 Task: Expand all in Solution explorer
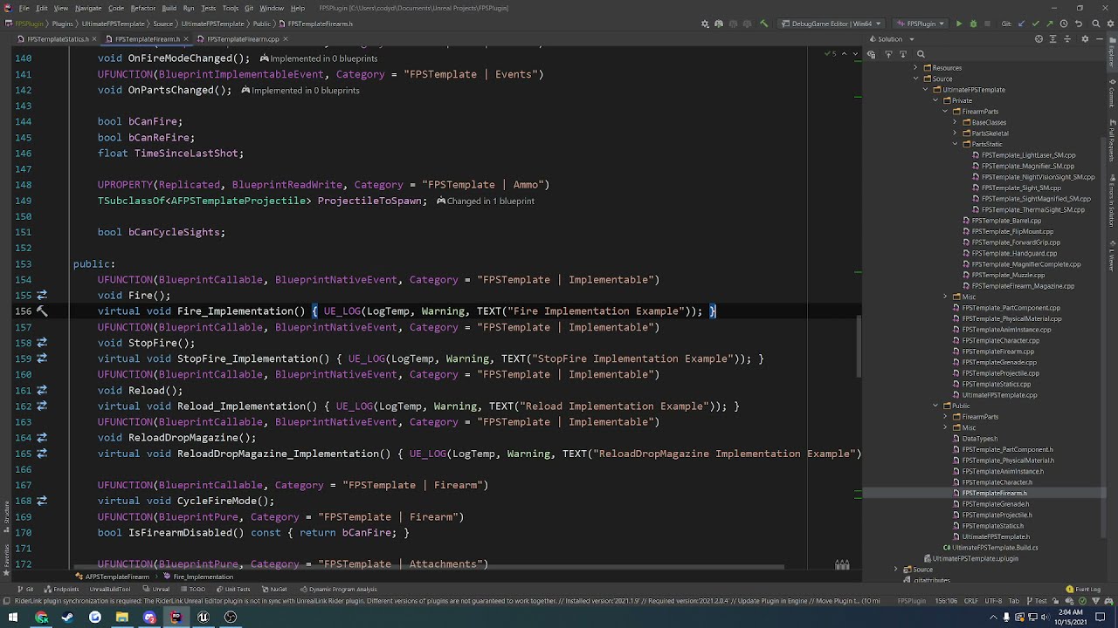click(x=1053, y=39)
